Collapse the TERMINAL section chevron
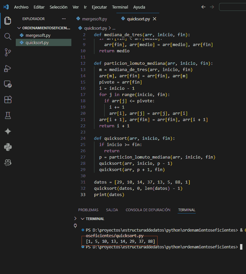The image size is (246, 274). click(83, 219)
